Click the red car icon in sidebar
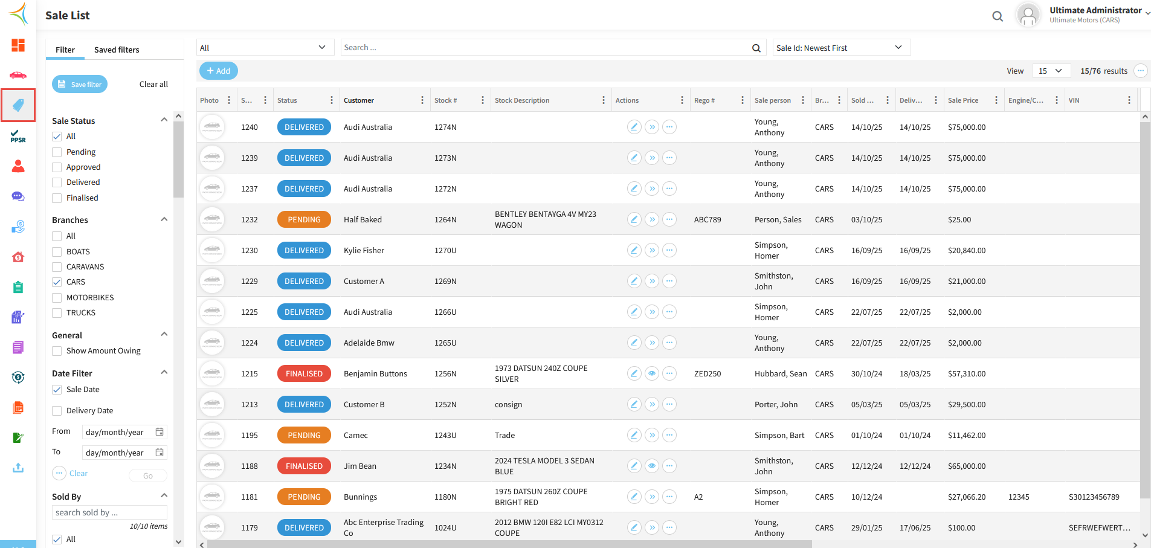This screenshot has width=1151, height=548. pos(18,75)
